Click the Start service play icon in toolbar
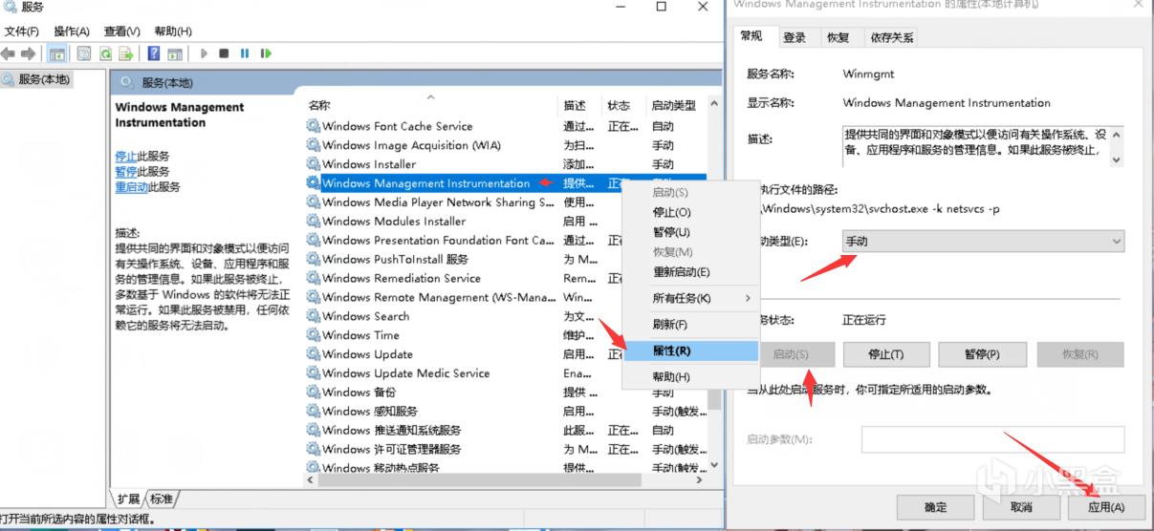The image size is (1154, 531). tap(204, 53)
